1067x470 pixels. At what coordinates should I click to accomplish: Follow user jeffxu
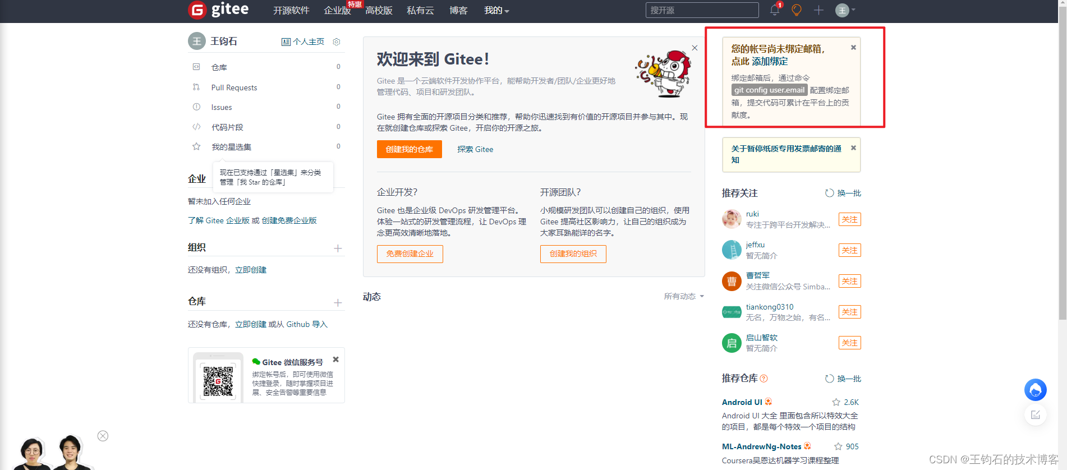[x=850, y=250]
